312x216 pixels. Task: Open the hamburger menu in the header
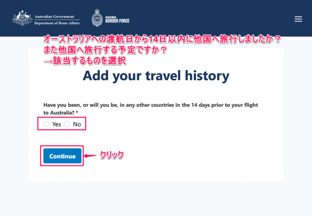click(x=298, y=19)
